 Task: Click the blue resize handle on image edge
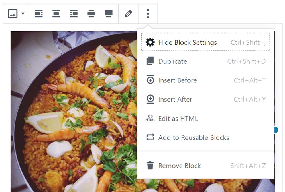276,130
